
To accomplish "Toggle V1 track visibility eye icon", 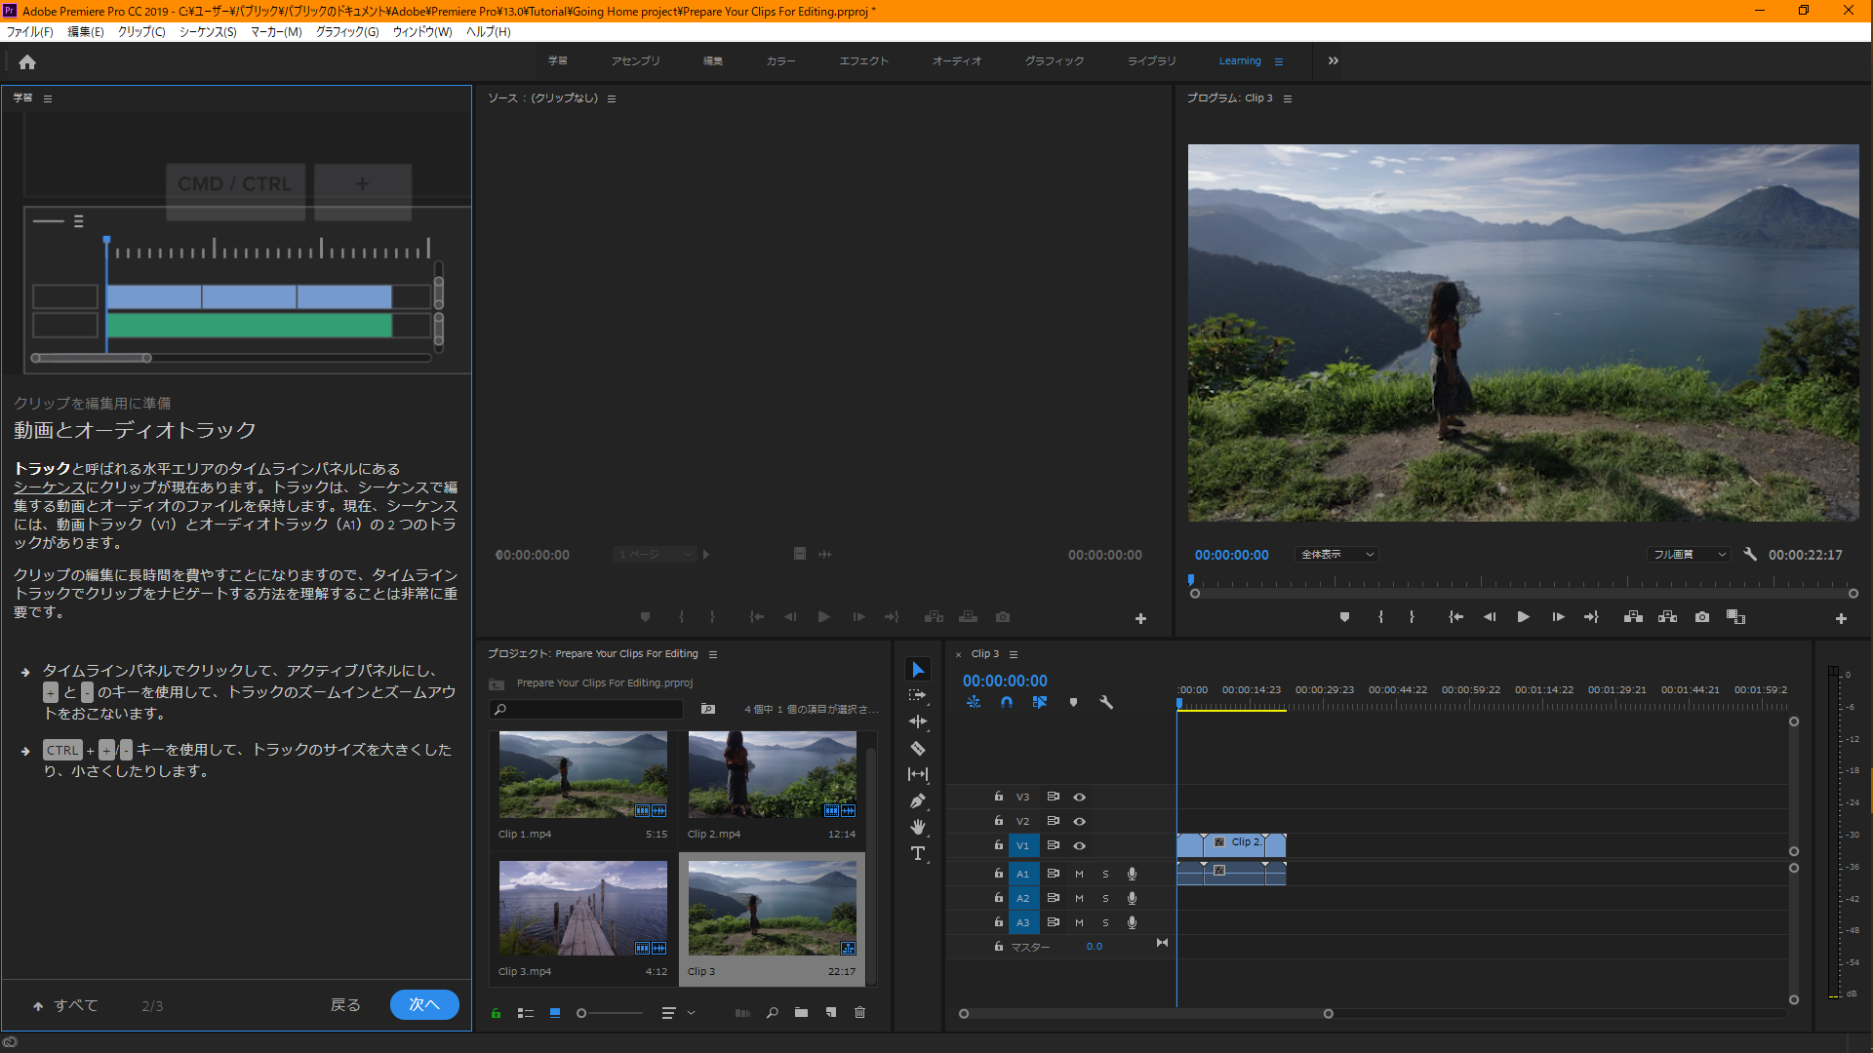I will (1079, 846).
